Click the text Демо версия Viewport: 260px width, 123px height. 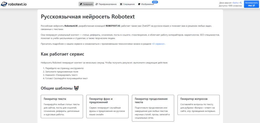click(225, 3)
